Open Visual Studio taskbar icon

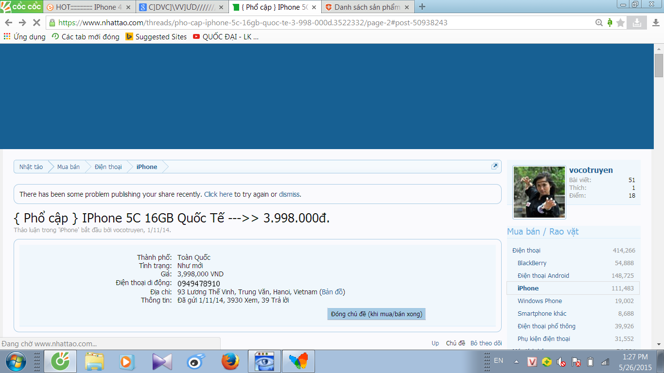tap(162, 361)
